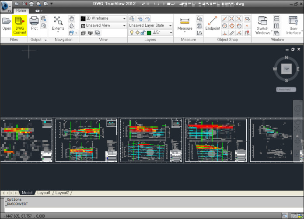Expand the Customize Quick Access Toolbar arrow
This screenshot has height=219, width=304.
(x=52, y=3)
